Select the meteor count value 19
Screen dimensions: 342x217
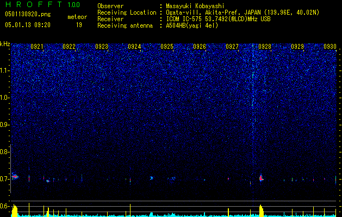(x=79, y=25)
